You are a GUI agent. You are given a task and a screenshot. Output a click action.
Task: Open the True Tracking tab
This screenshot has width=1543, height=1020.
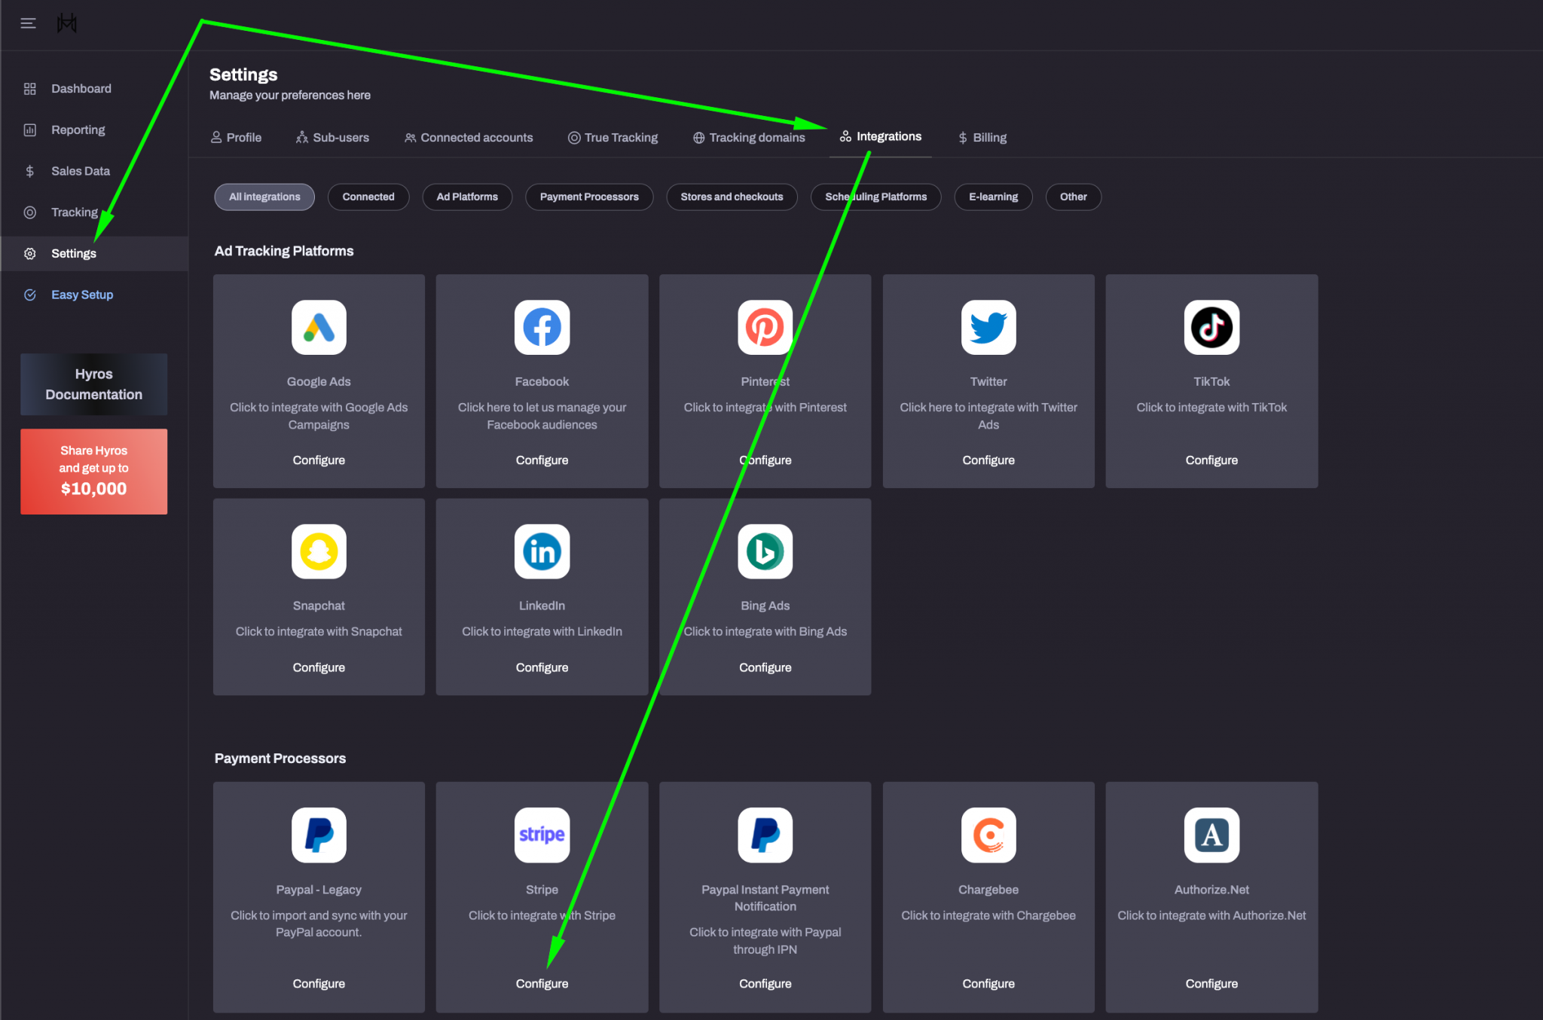613,137
